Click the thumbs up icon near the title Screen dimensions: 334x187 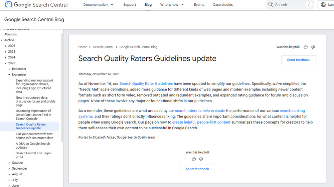(x=306, y=47)
